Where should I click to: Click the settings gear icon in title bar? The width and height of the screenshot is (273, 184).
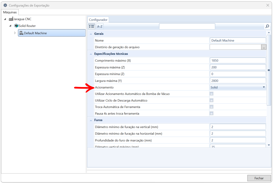5,5
